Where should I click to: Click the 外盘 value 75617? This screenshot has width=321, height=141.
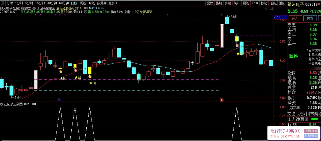pos(311,92)
